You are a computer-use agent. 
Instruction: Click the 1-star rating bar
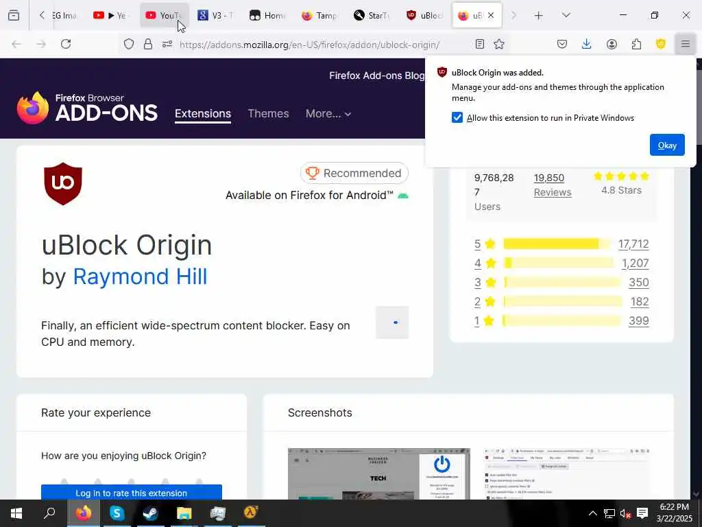click(x=562, y=321)
